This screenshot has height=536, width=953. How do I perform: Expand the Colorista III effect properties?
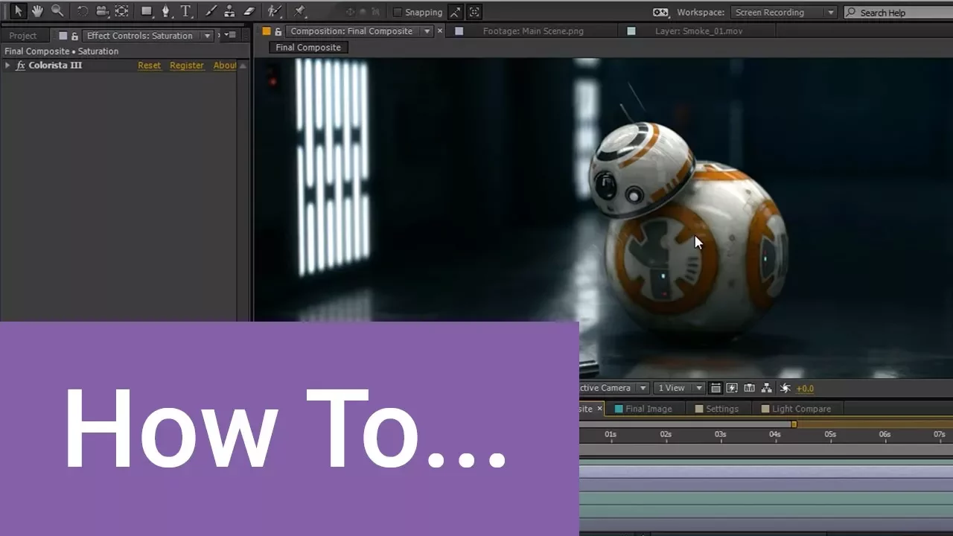[7, 66]
